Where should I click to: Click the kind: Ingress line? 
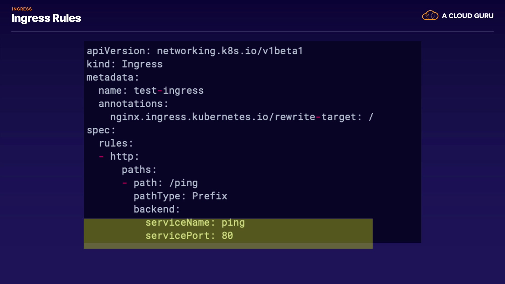(124, 64)
